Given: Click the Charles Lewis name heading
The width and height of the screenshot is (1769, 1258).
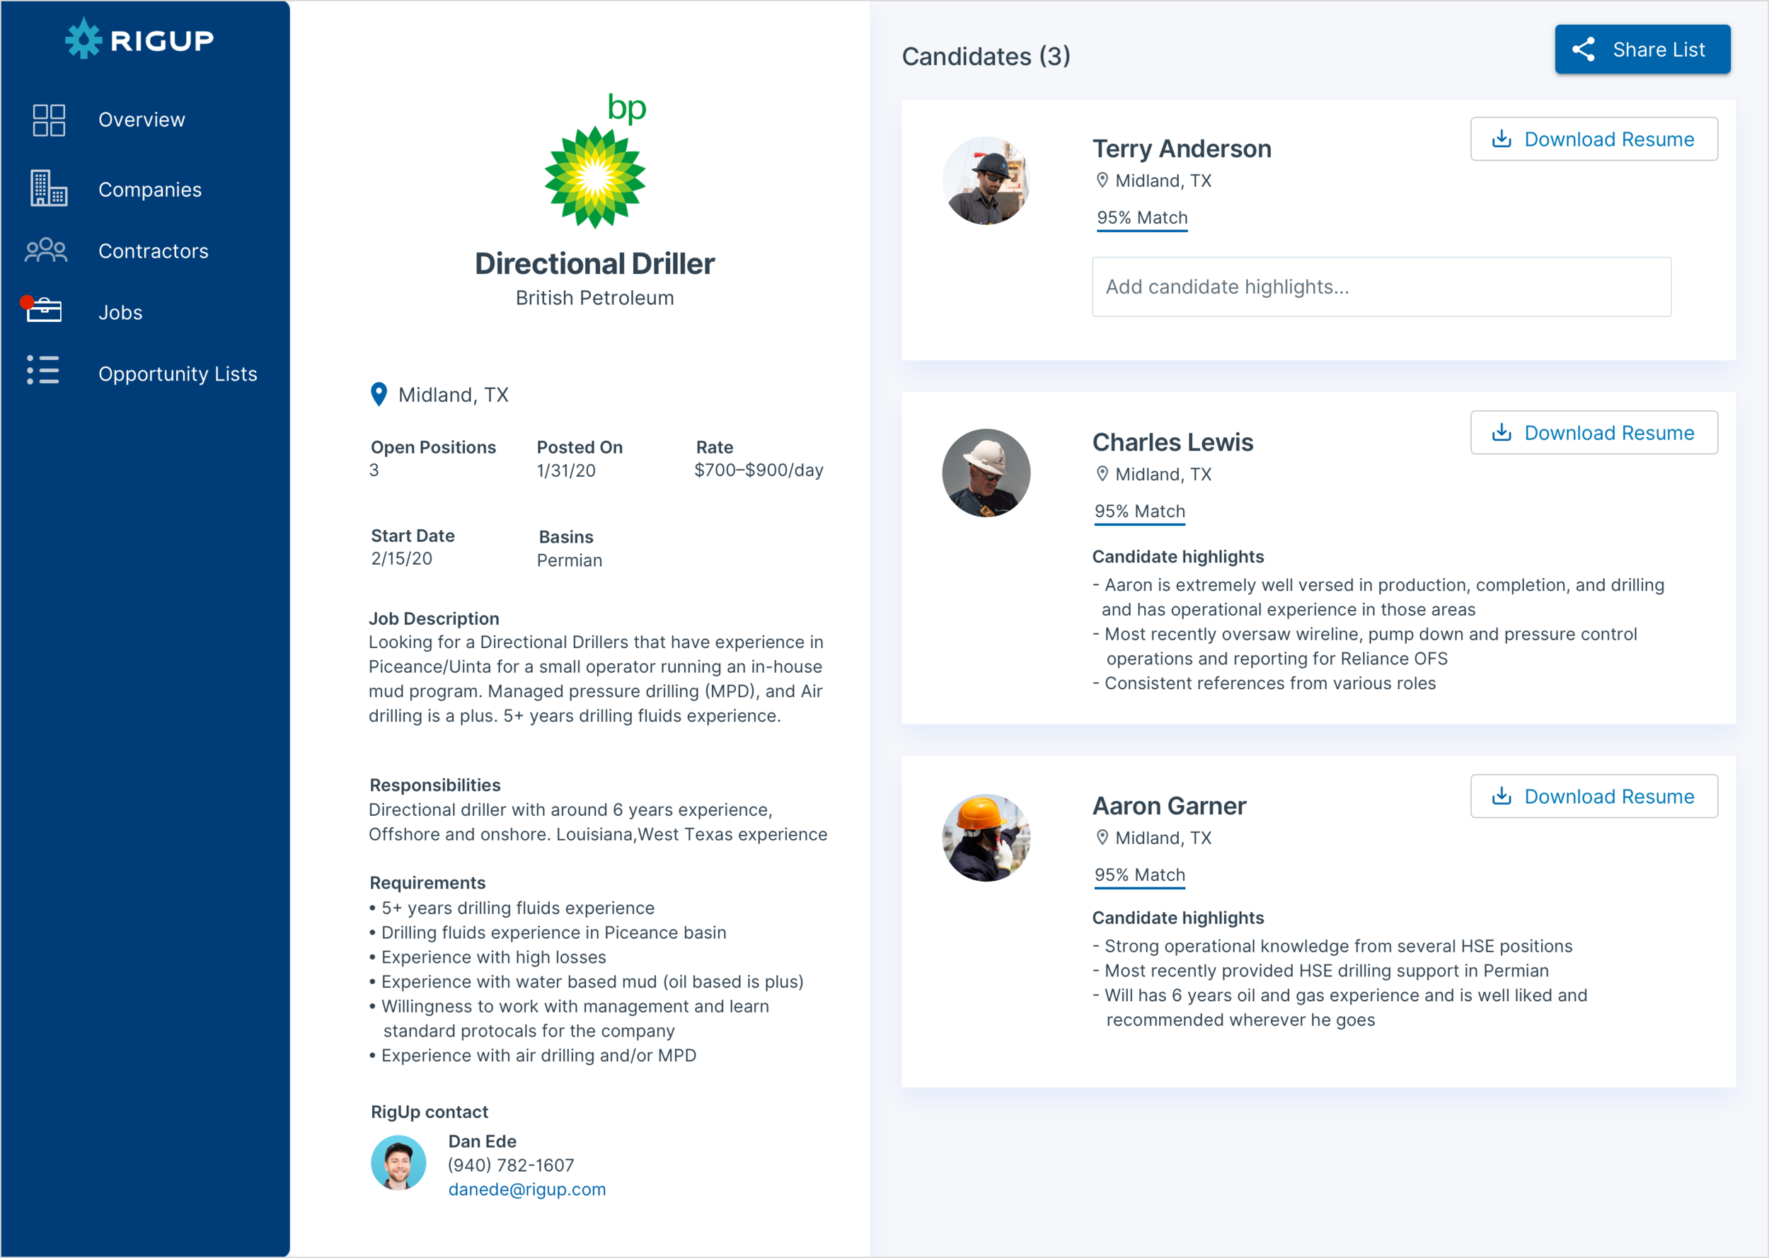Looking at the screenshot, I should pos(1172,442).
